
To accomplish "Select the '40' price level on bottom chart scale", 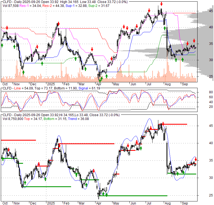I will pyautogui.click(x=211, y=143).
